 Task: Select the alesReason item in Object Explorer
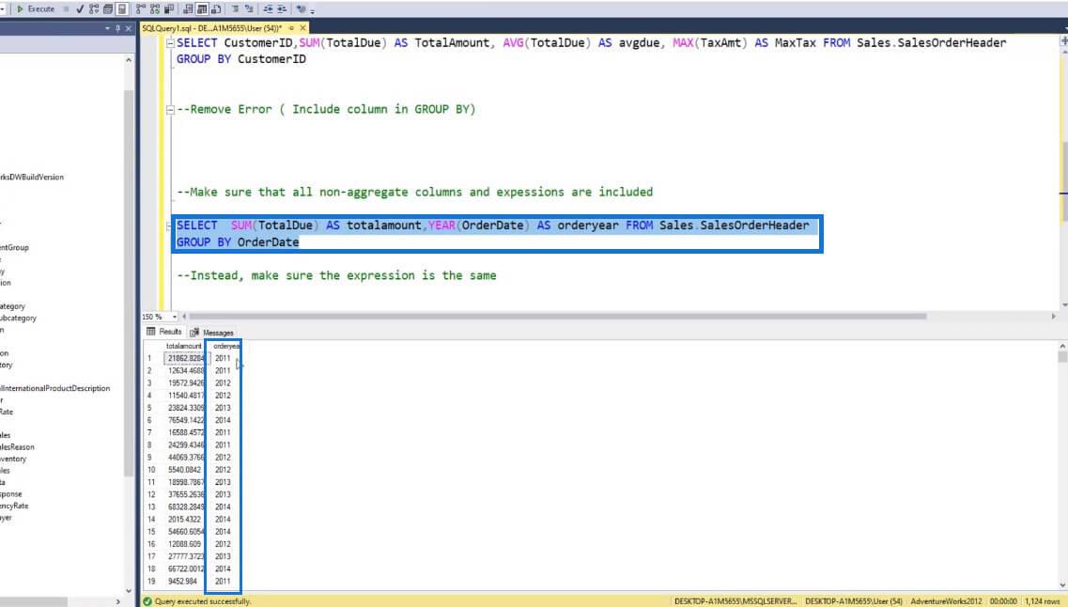pos(17,447)
